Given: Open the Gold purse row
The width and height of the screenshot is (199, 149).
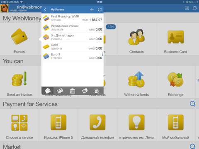Looking at the screenshot, I should (x=73, y=47).
